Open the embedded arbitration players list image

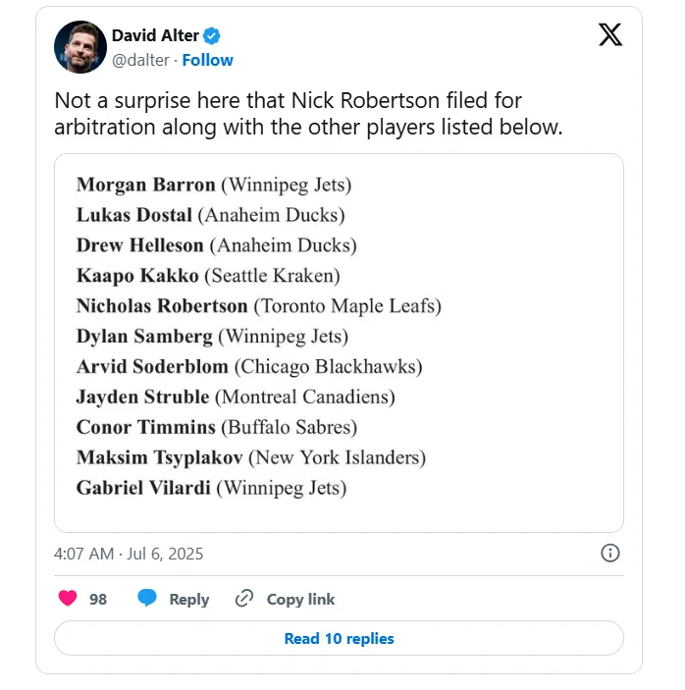339,343
